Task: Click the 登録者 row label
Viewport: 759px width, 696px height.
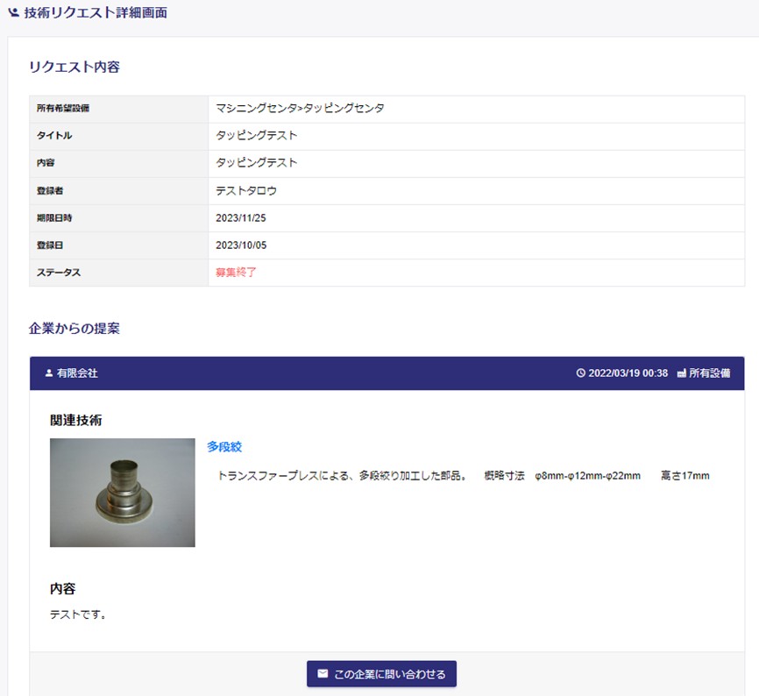Action: 50,191
